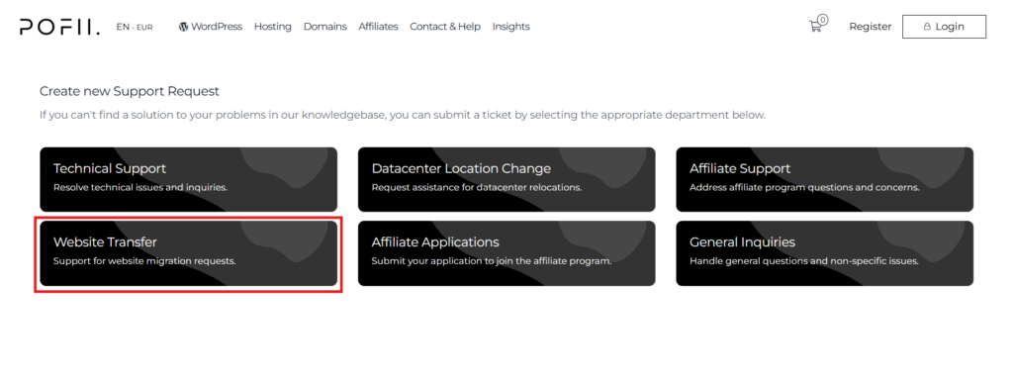Viewport: 1013px width, 382px height.
Task: Select the Website Transfer card
Action: (x=189, y=253)
